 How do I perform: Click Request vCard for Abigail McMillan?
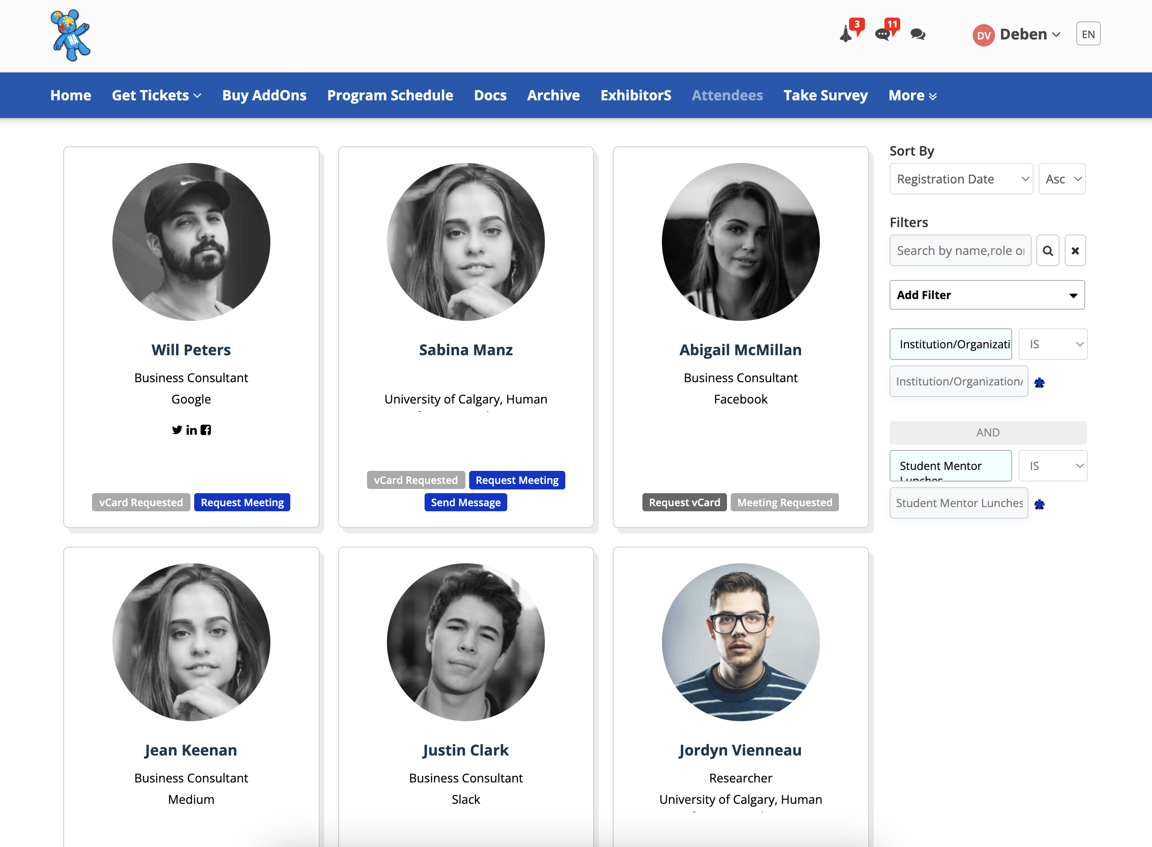(x=684, y=502)
